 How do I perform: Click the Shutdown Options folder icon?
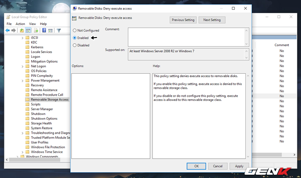[27, 119]
